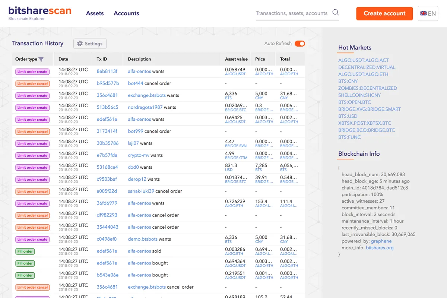
Task: Follow the bitshares.org link
Action: [x=380, y=248]
